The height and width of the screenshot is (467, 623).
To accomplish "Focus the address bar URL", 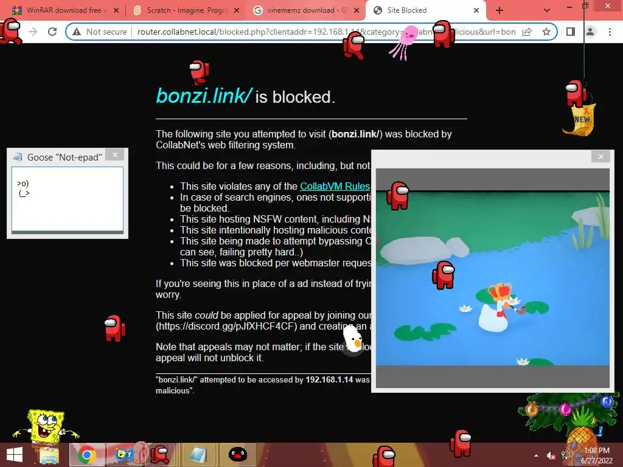I will pyautogui.click(x=327, y=32).
